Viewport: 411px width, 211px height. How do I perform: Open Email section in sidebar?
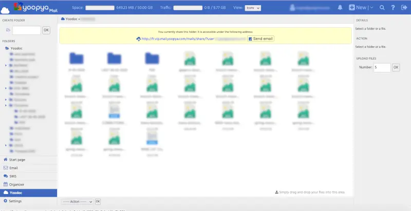[14, 168]
